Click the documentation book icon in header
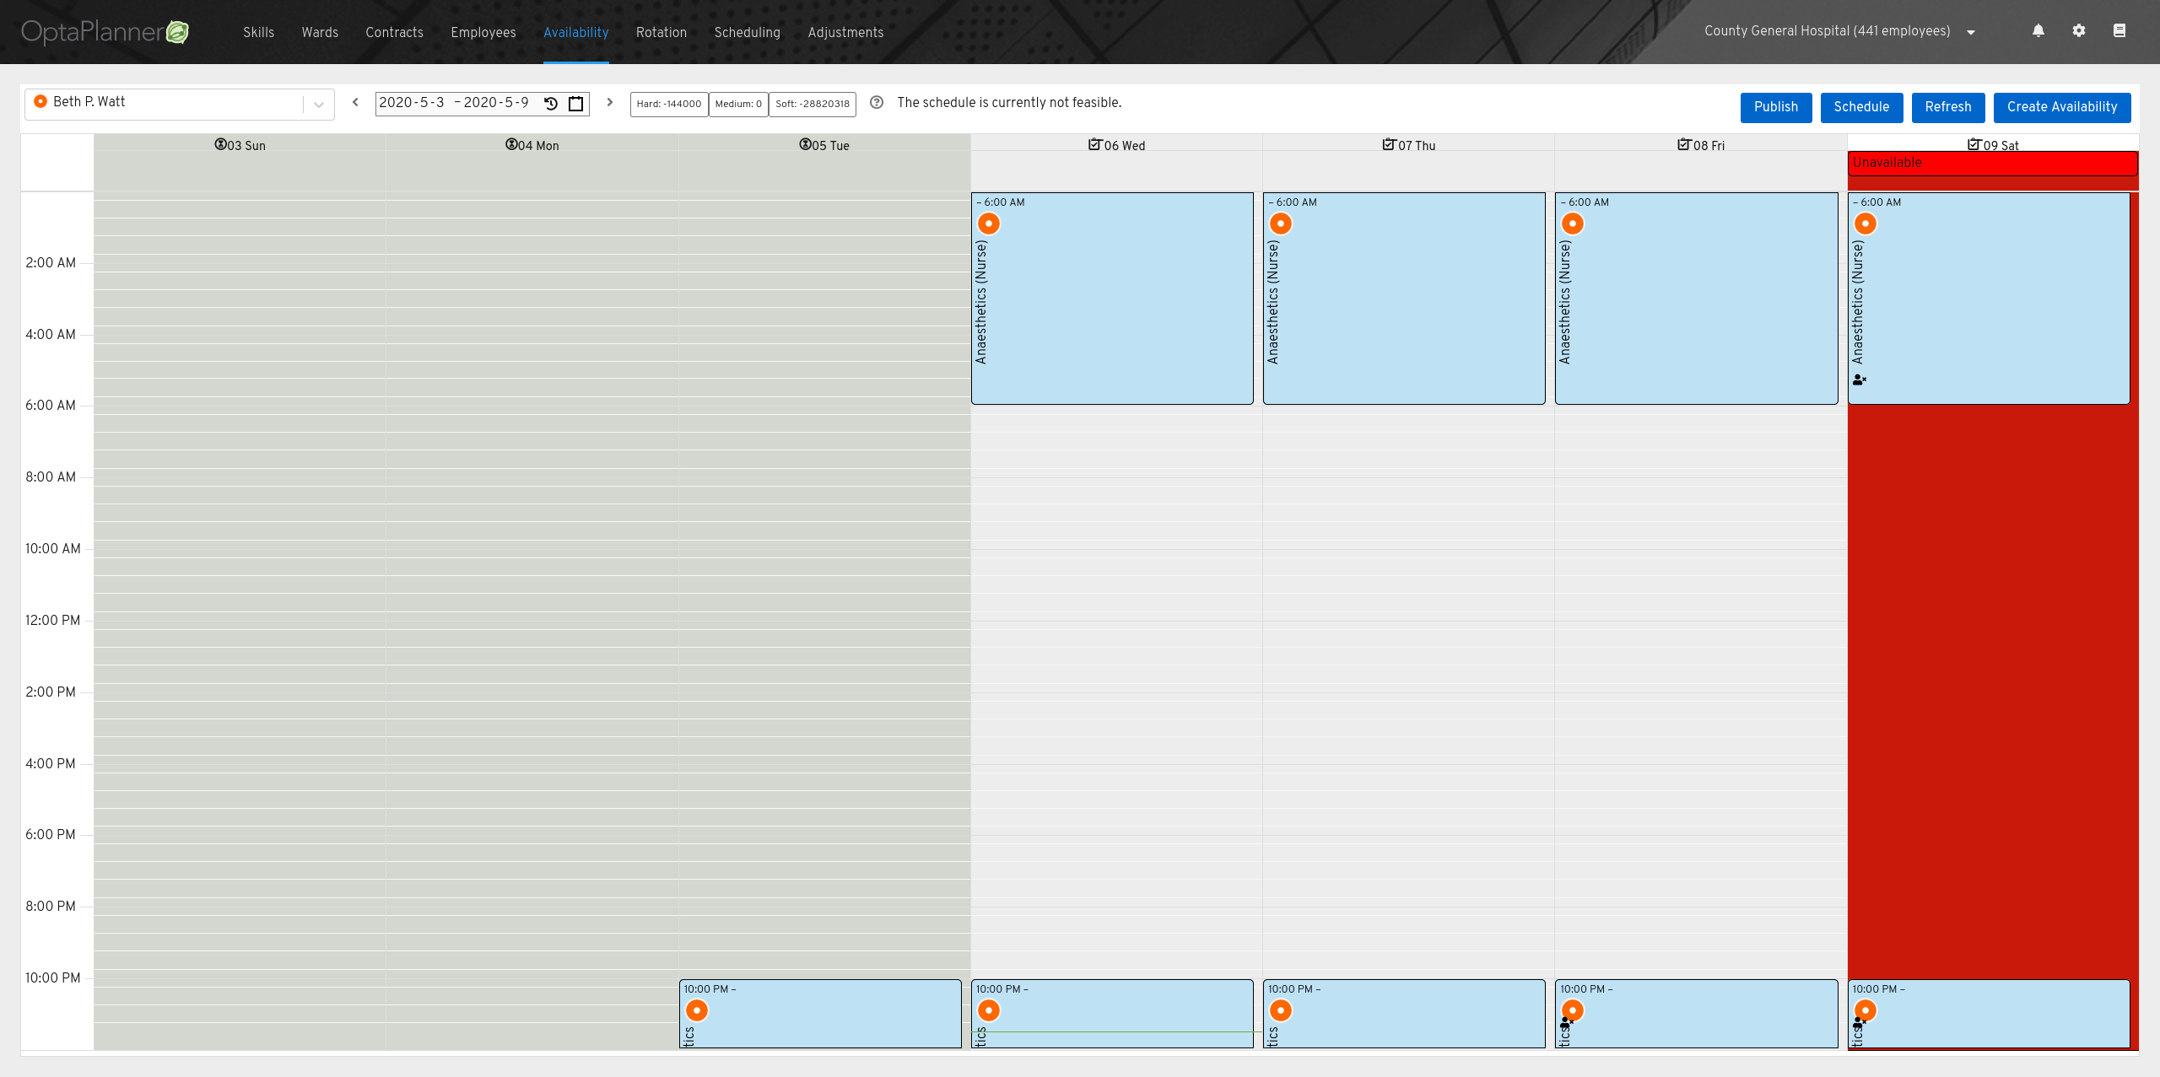 (x=2119, y=31)
